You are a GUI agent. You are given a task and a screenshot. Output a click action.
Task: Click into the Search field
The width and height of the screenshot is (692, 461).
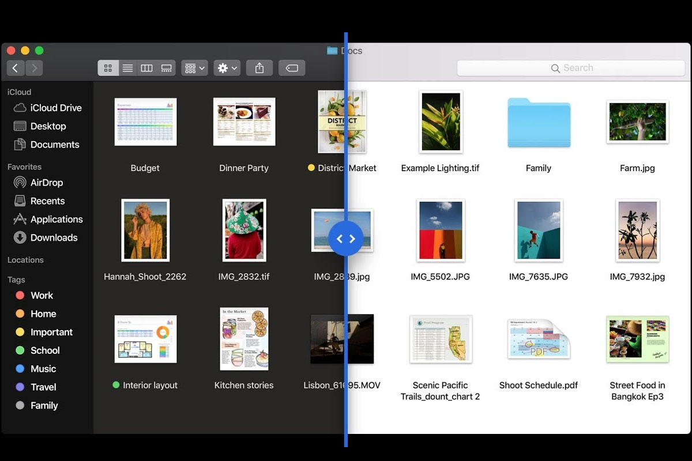[571, 68]
